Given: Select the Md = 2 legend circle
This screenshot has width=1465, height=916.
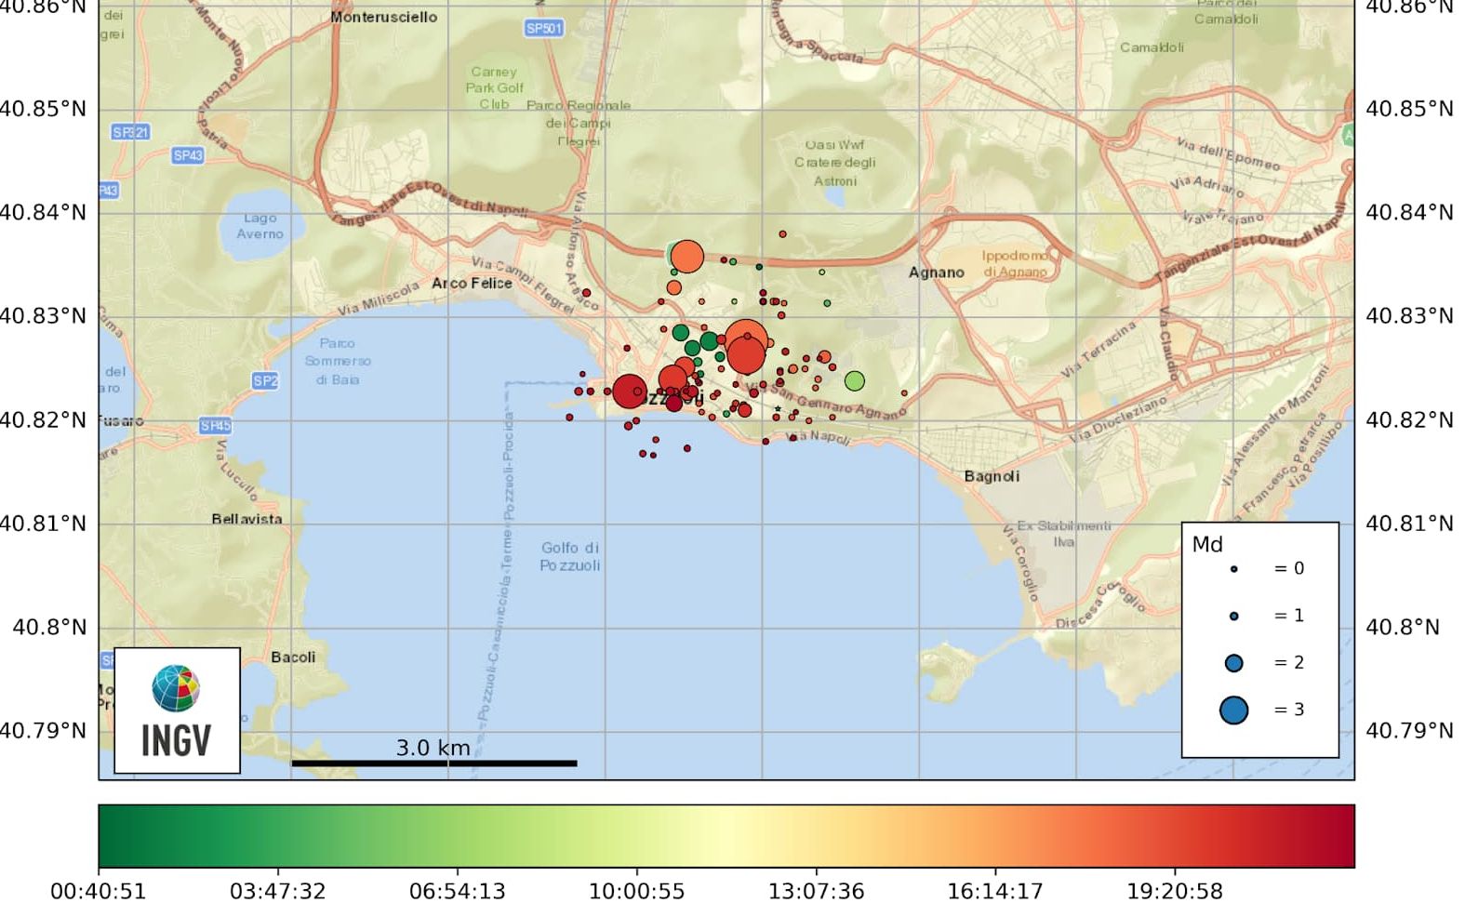Looking at the screenshot, I should click(x=1233, y=663).
